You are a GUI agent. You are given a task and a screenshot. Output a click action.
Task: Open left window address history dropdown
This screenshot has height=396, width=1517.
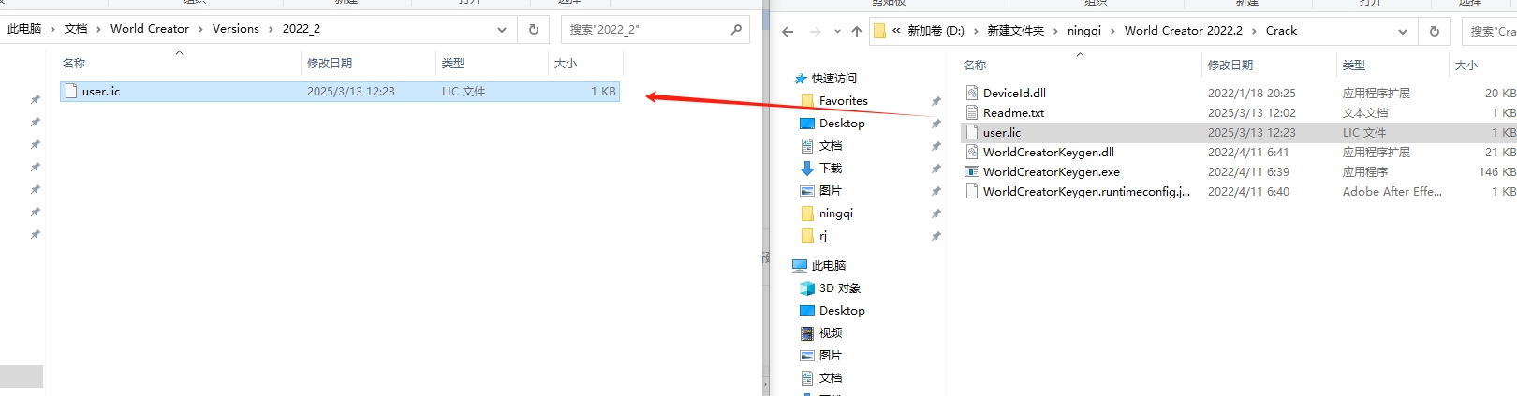pos(502,30)
